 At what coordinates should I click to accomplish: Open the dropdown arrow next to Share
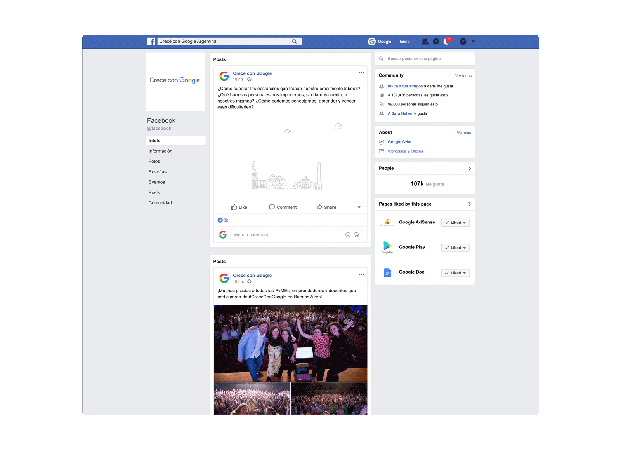coord(359,207)
